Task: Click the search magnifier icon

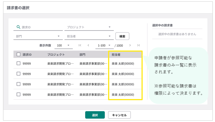Action: click(18, 27)
